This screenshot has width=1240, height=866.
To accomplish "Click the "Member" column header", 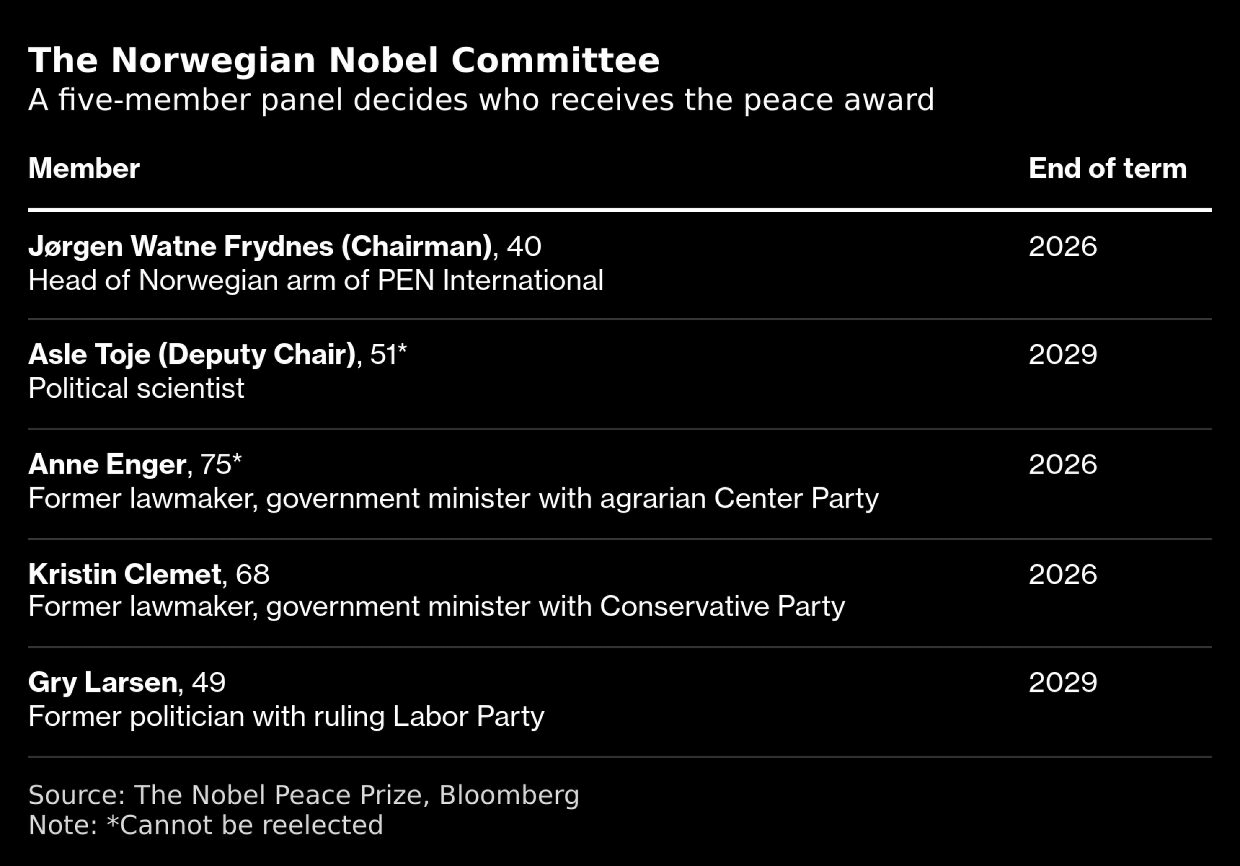I will point(84,168).
